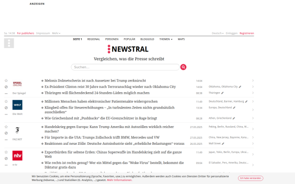Open more options for Die Welt
Viewport: 295px width, 184px height.
point(6,114)
